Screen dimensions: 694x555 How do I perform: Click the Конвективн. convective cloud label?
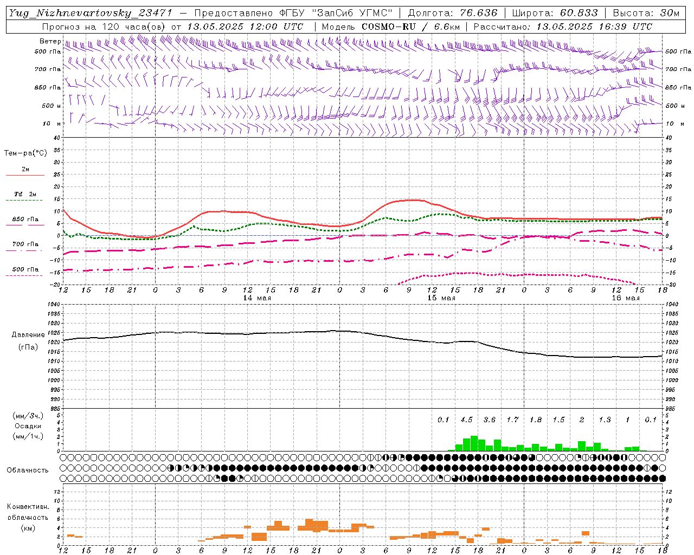tap(28, 507)
